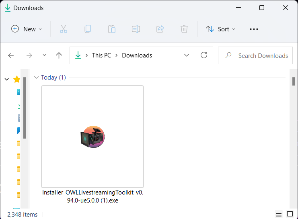Click the magnifier icon in search box
The image size is (298, 219).
(228, 55)
